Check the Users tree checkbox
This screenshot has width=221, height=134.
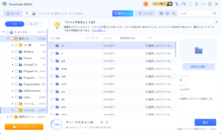(16, 97)
